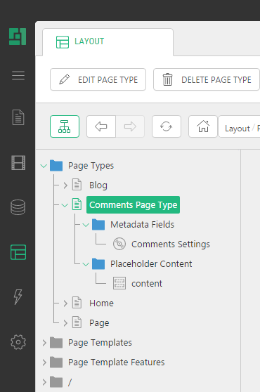Open the Media filmstrip icon in sidebar
Viewport: 260px width, 392px height.
(18, 163)
